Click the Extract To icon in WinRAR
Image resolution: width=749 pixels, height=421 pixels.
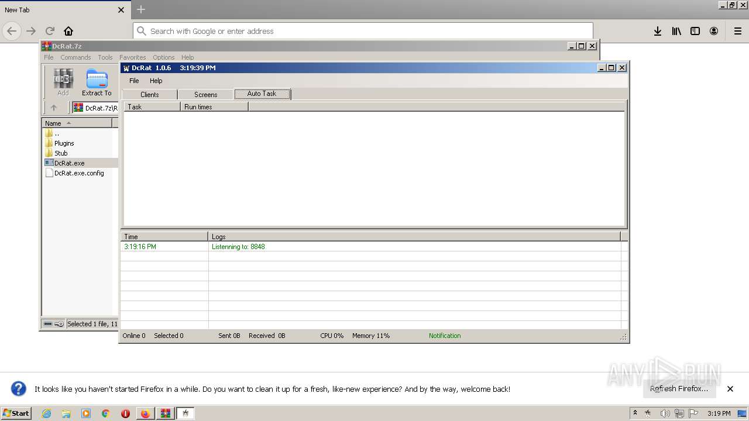pyautogui.click(x=97, y=82)
